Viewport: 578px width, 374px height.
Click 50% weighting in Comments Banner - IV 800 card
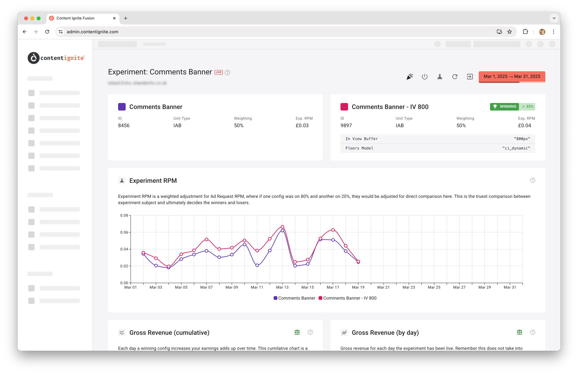click(x=461, y=126)
